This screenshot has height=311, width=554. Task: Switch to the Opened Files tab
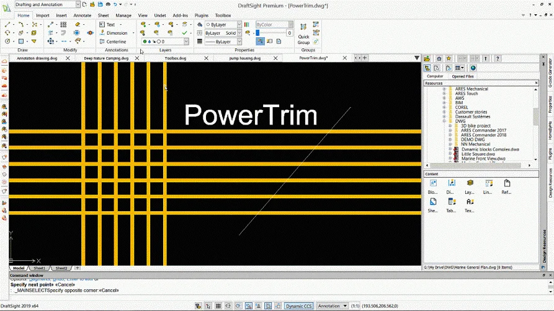(x=463, y=76)
